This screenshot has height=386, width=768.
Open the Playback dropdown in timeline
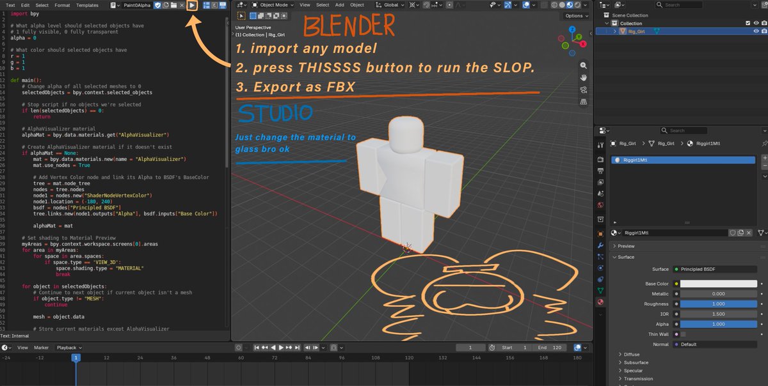68,348
